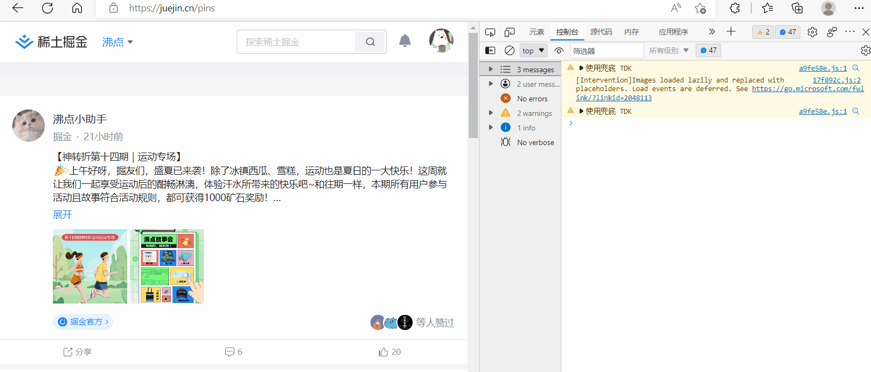Reload the page with the refresh icon
Screen dimensions: 871x372
pyautogui.click(x=47, y=8)
